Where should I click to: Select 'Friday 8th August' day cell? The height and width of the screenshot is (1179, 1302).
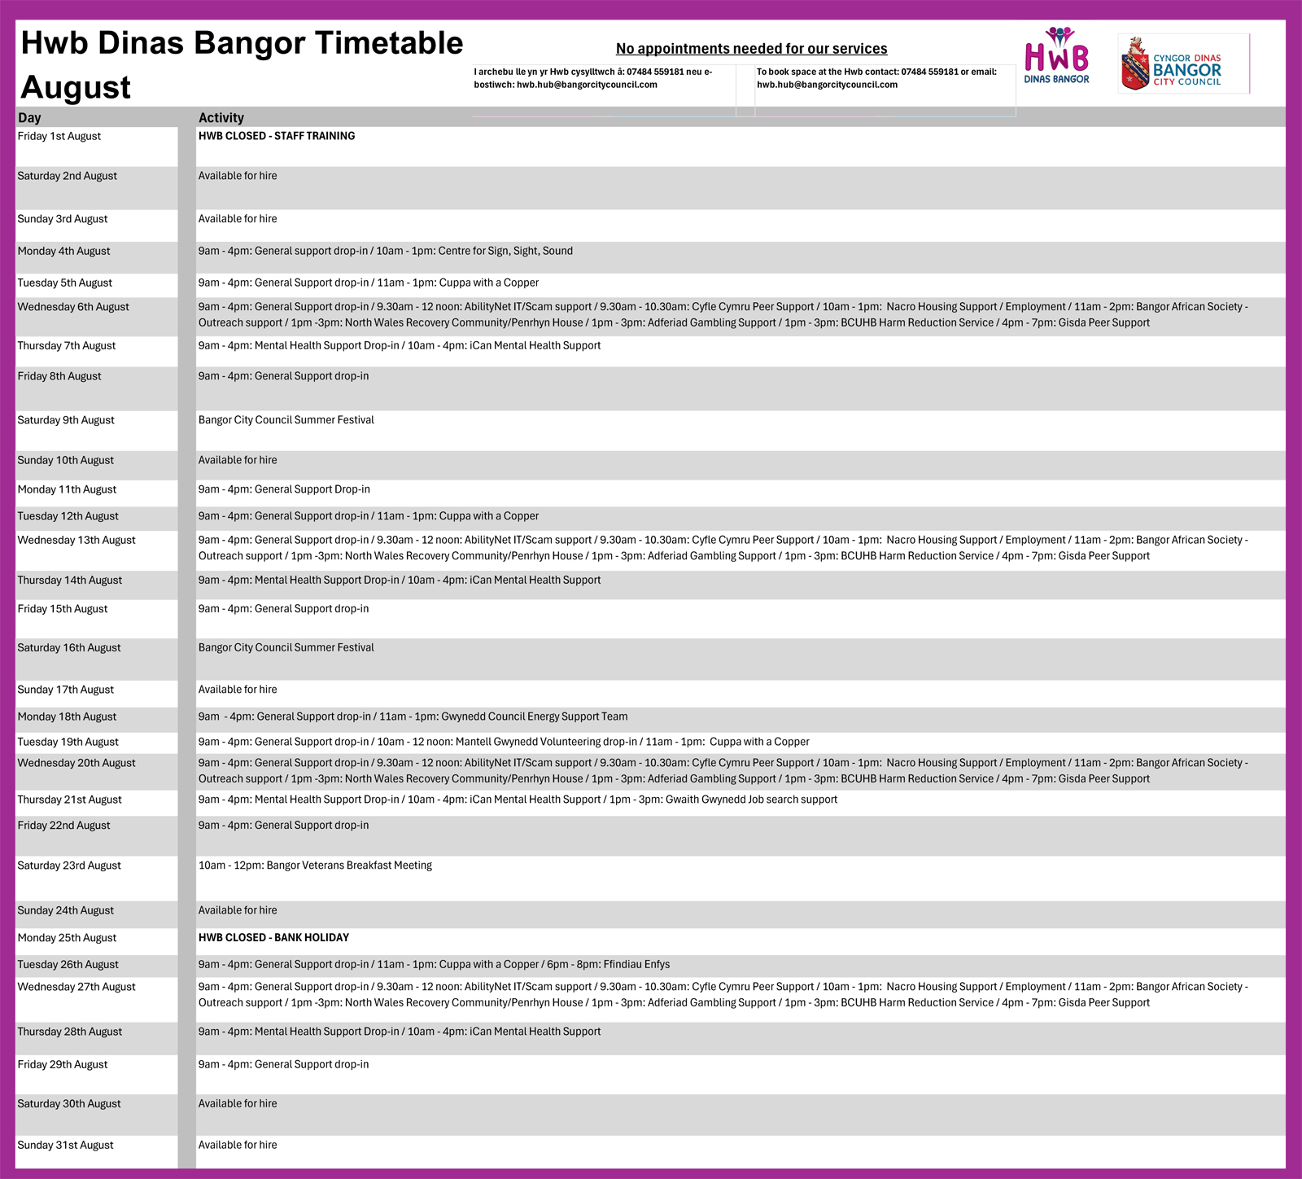(97, 388)
